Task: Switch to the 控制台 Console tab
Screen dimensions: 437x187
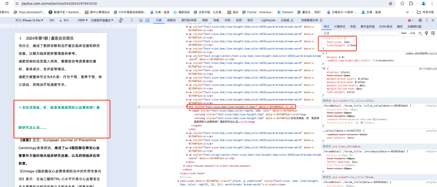Action: pyautogui.click(x=172, y=20)
